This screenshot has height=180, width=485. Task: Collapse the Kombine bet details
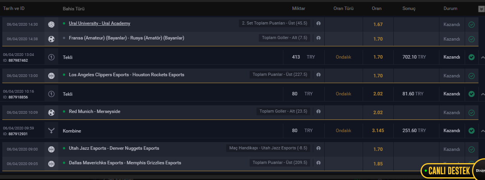[482, 131]
